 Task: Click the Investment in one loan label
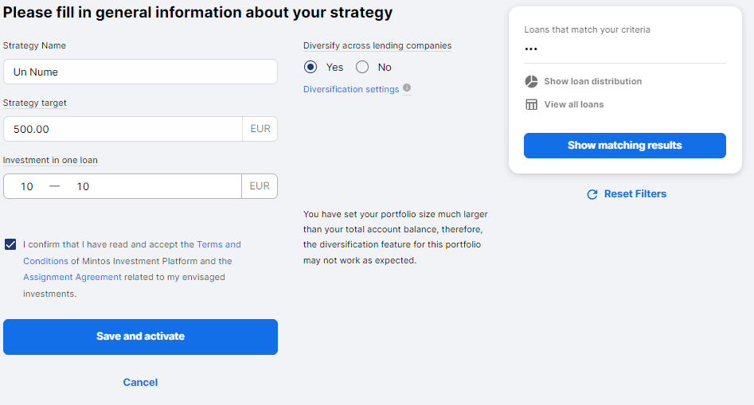50,160
